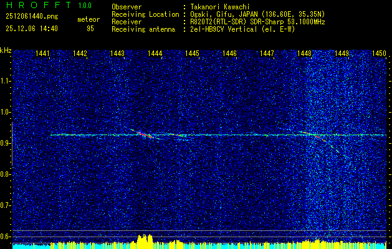Click the 0.6 kHz axis label

coord(5,237)
